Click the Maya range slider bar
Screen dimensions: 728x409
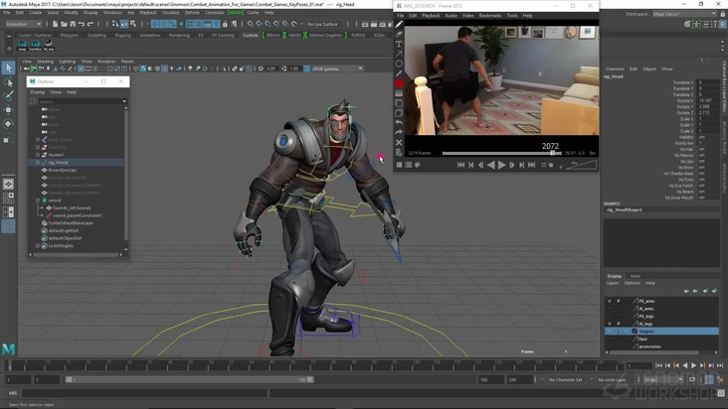(189, 380)
